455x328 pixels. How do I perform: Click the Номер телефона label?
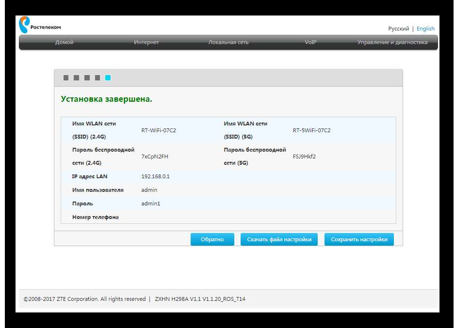tap(95, 217)
